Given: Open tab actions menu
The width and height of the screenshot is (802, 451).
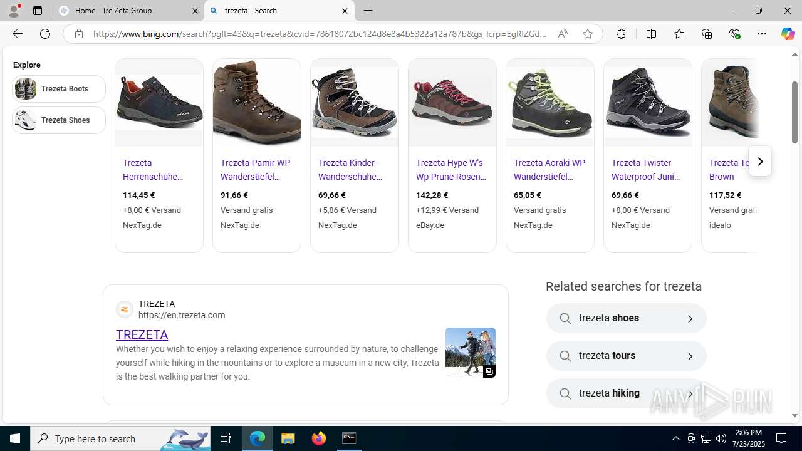Looking at the screenshot, I should [x=38, y=11].
